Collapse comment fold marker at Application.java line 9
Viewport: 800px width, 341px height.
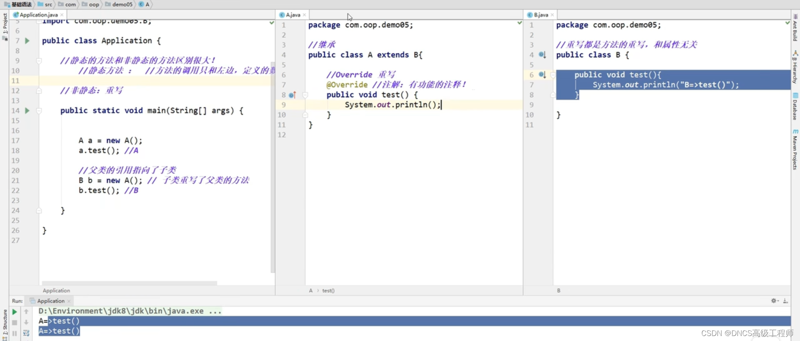(39, 61)
